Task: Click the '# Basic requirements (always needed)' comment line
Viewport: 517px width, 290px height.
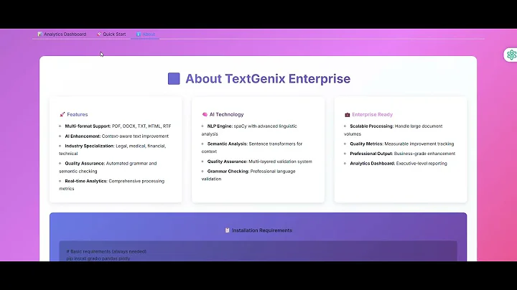Action: click(106, 251)
